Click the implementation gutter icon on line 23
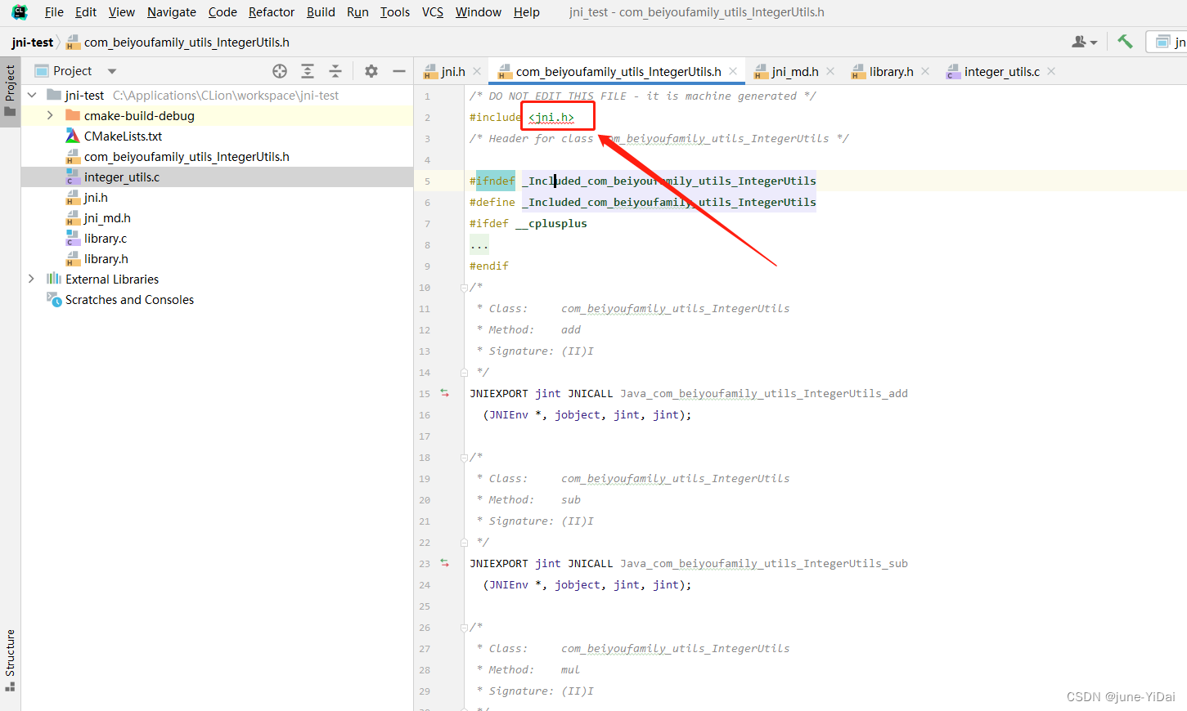The width and height of the screenshot is (1187, 711). 445,563
